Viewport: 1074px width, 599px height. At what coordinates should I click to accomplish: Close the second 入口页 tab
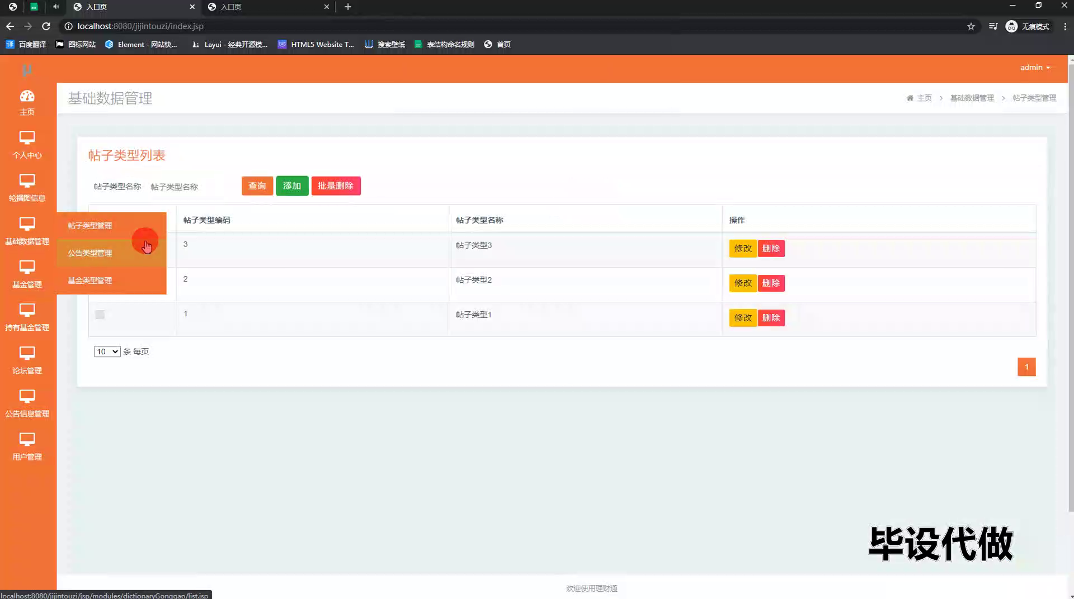tap(327, 7)
